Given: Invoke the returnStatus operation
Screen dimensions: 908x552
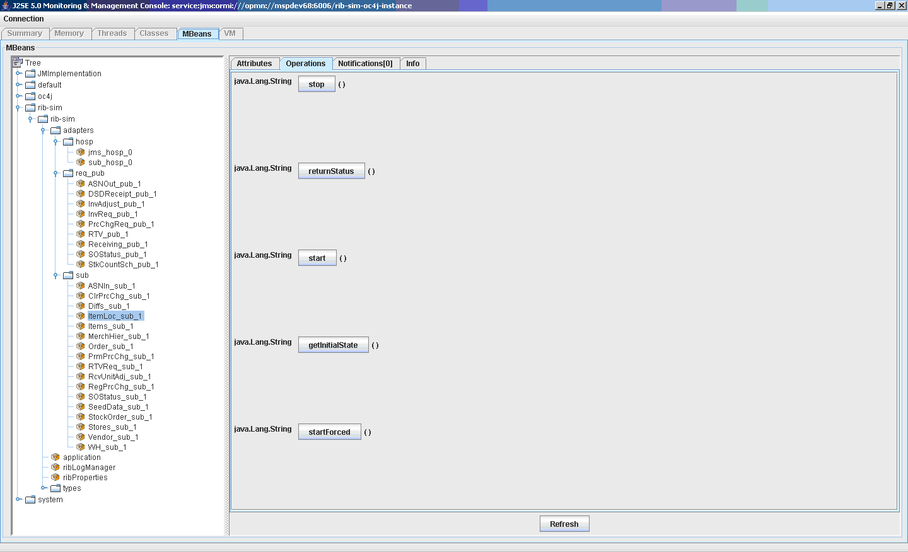Looking at the screenshot, I should point(331,171).
